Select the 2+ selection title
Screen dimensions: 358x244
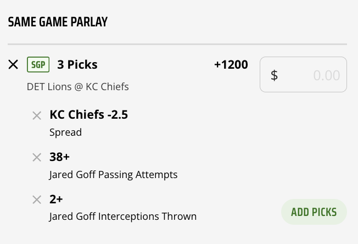(57, 199)
